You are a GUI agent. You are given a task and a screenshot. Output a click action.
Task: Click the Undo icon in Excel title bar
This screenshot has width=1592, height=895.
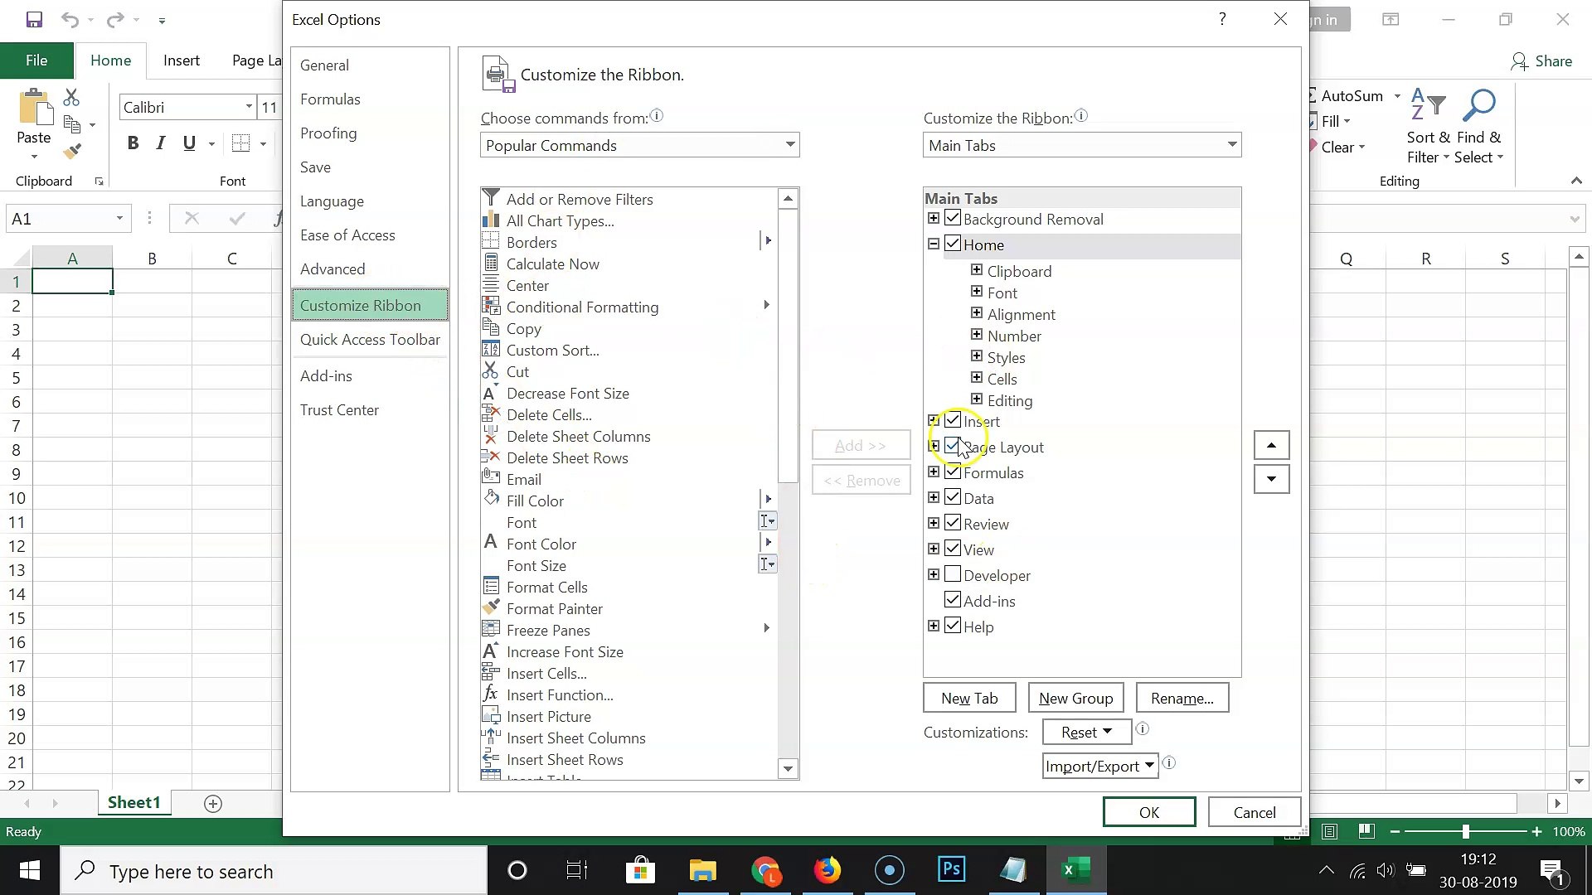(x=70, y=20)
